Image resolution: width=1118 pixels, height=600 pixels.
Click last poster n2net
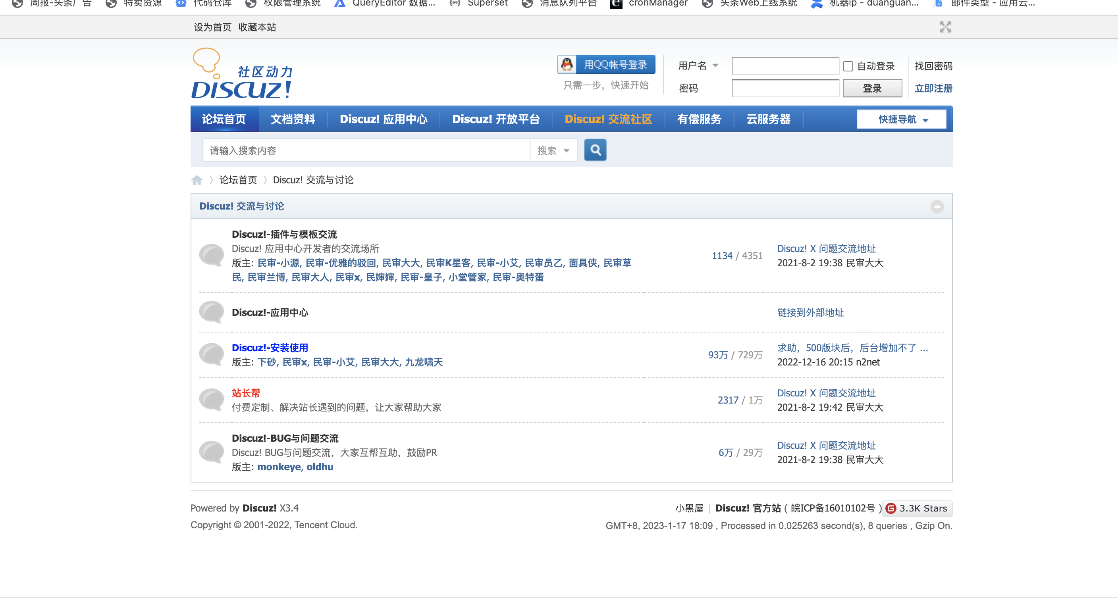[x=868, y=362]
